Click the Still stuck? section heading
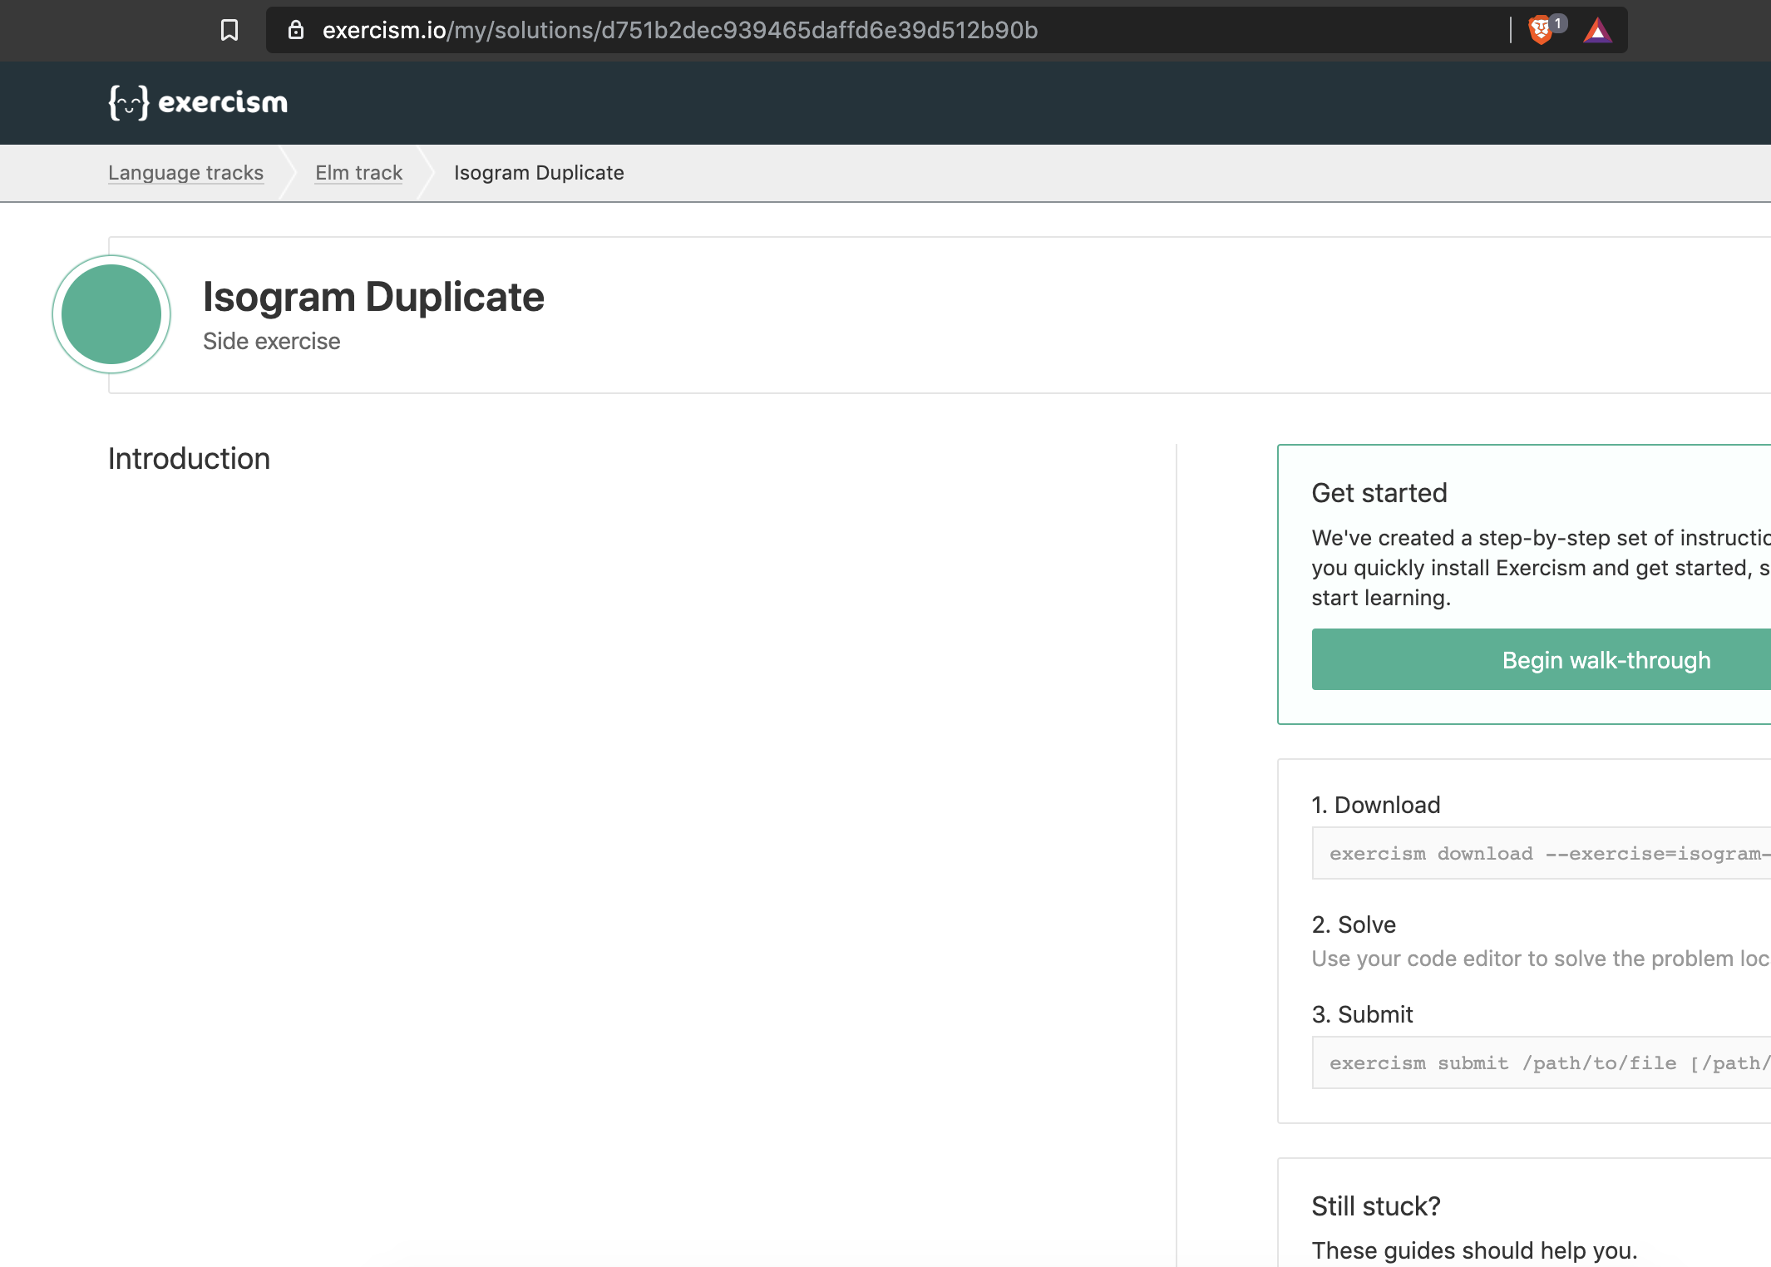The height and width of the screenshot is (1267, 1771). pyautogui.click(x=1374, y=1205)
